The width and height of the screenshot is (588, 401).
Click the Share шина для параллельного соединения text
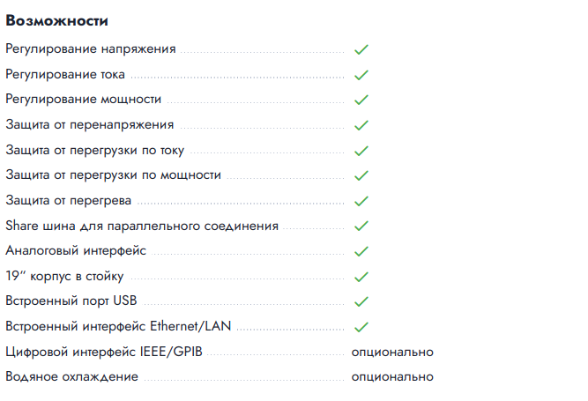[142, 226]
